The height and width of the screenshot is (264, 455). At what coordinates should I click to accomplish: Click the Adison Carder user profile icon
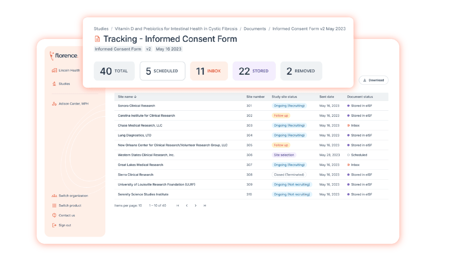(x=54, y=104)
